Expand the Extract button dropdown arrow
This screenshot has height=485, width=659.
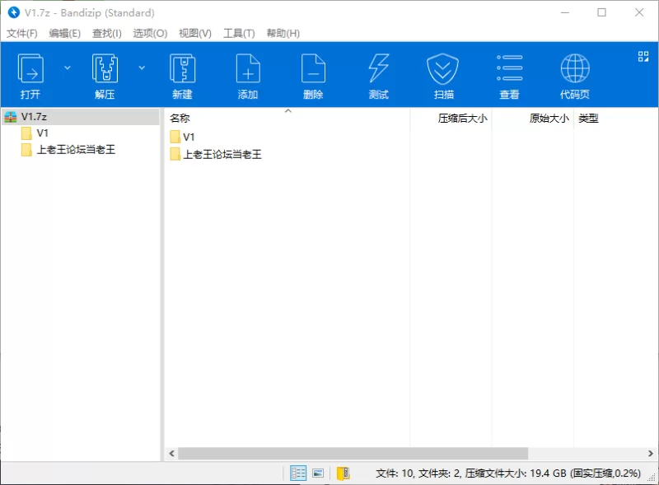(x=142, y=68)
